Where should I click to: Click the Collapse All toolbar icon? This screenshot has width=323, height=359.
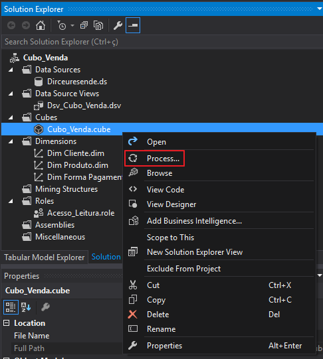point(84,25)
